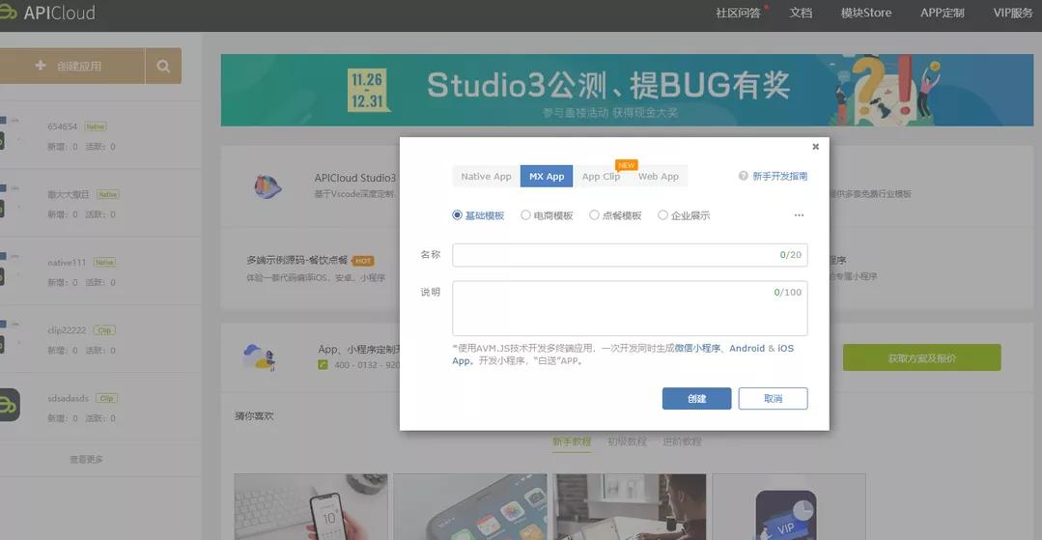This screenshot has height=540, width=1042.
Task: Click the APICloud Studio3 title text
Action: pyautogui.click(x=354, y=178)
